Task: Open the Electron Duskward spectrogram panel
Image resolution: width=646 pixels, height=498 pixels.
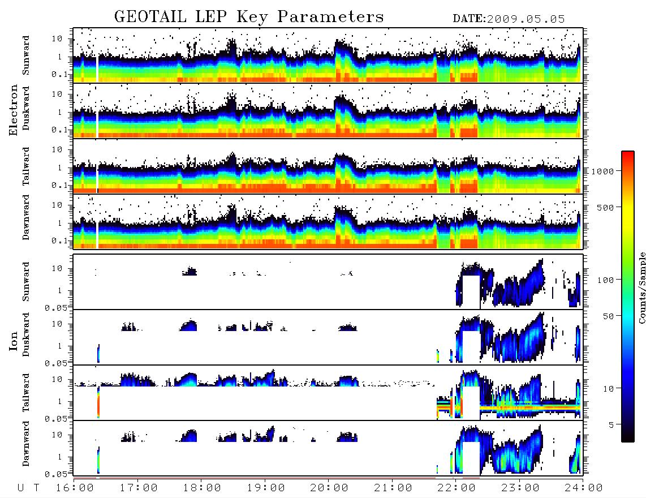Action: 328,110
